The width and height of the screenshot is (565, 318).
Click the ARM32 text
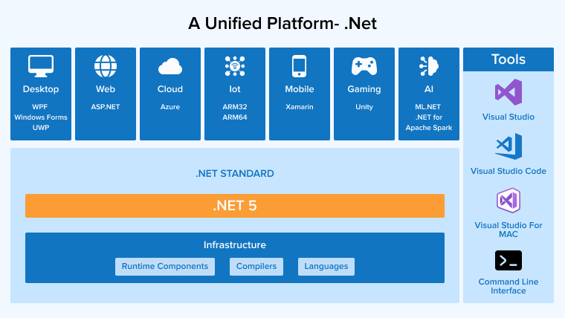click(x=235, y=107)
